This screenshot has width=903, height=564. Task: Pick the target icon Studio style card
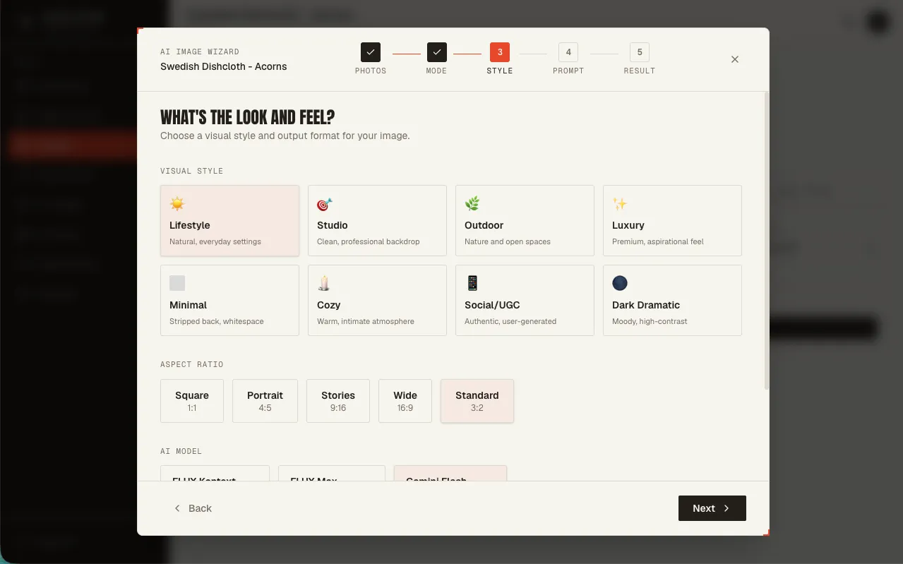pos(377,220)
